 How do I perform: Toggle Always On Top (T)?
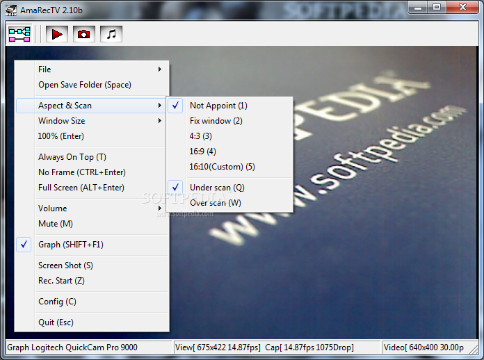tap(92, 157)
